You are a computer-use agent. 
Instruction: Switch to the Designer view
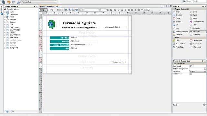(x=43, y=10)
